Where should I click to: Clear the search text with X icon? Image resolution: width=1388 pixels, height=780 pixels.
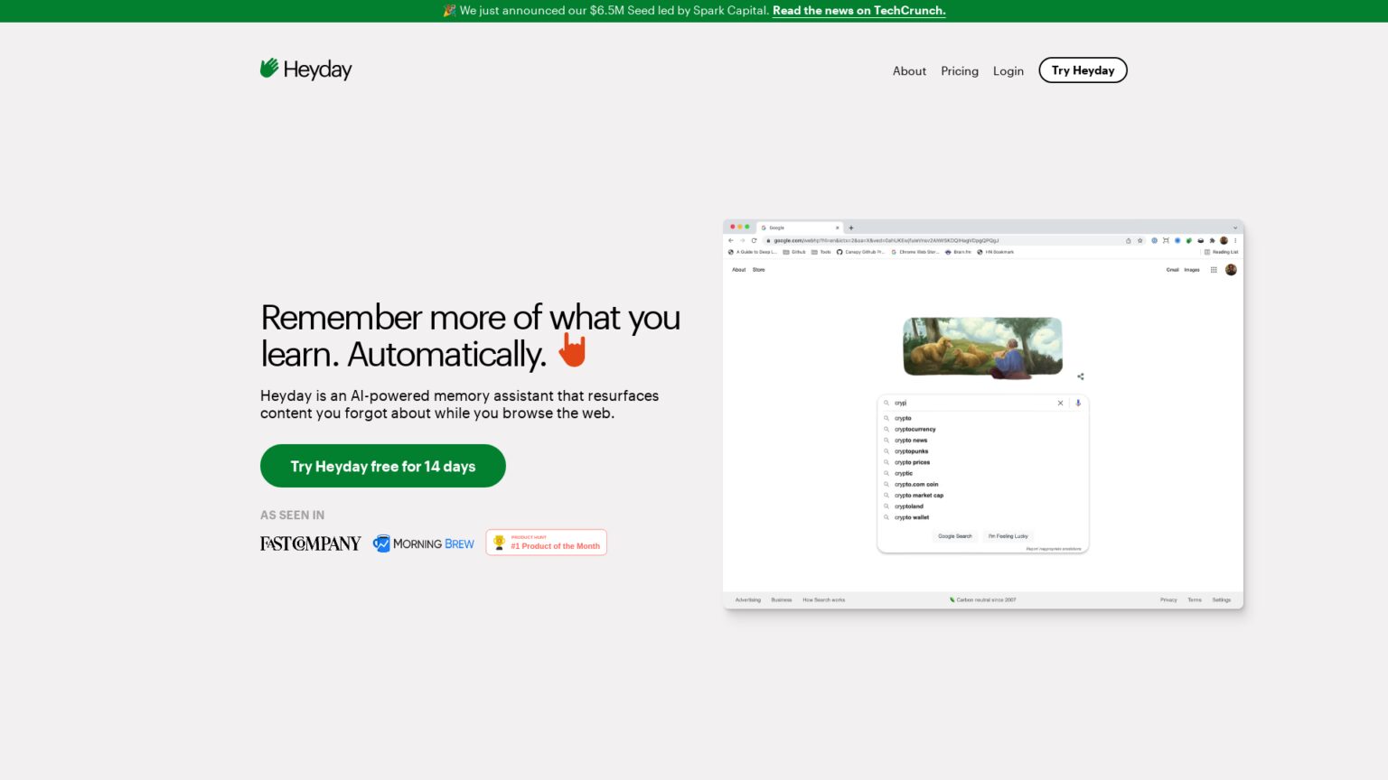point(1061,404)
